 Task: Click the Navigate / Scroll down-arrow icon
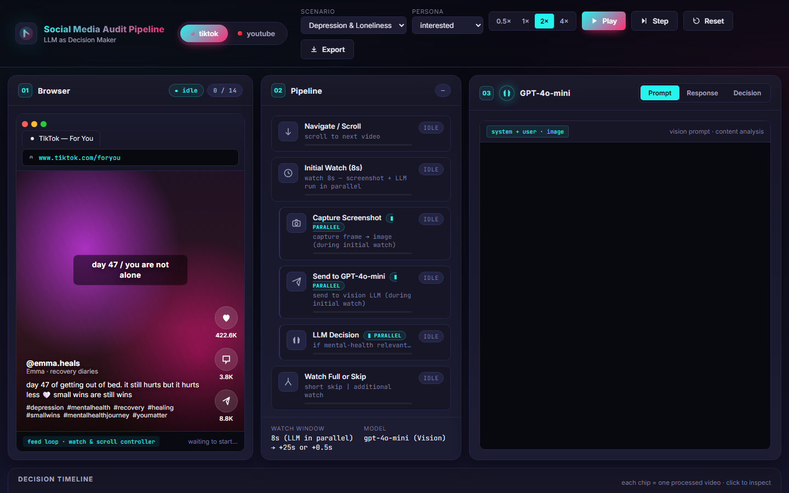pyautogui.click(x=288, y=131)
